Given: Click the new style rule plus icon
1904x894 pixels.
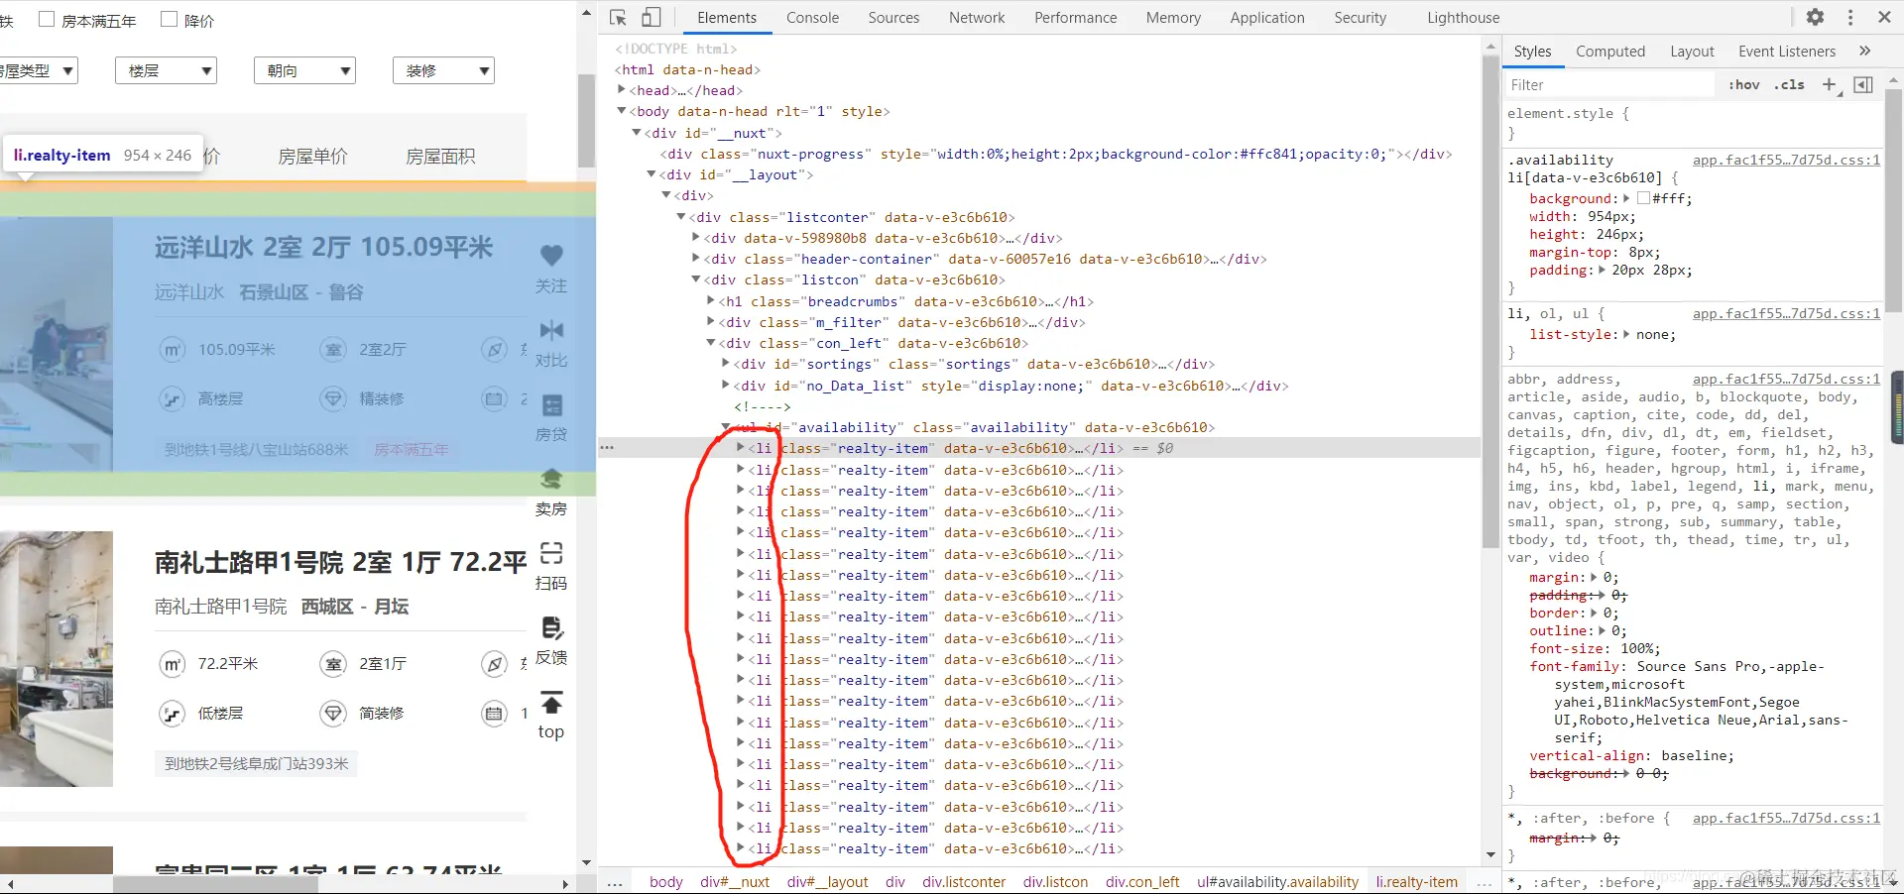Looking at the screenshot, I should 1830,85.
